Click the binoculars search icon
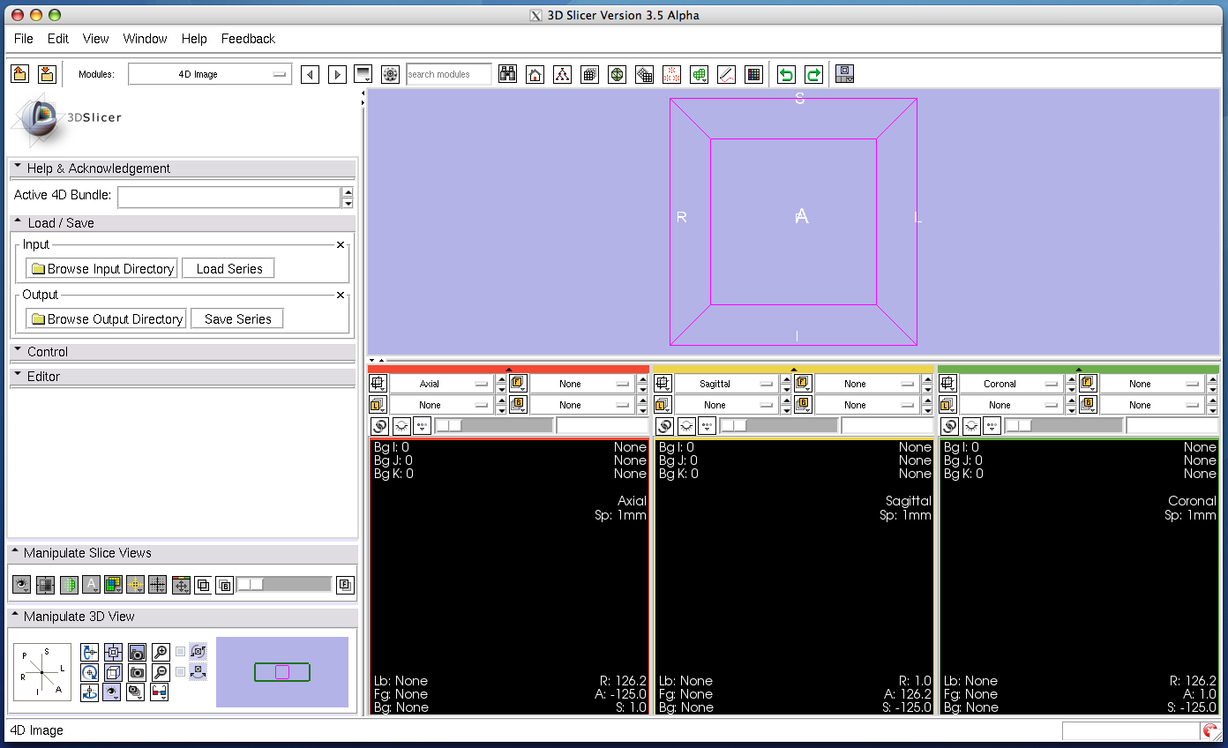 507,75
